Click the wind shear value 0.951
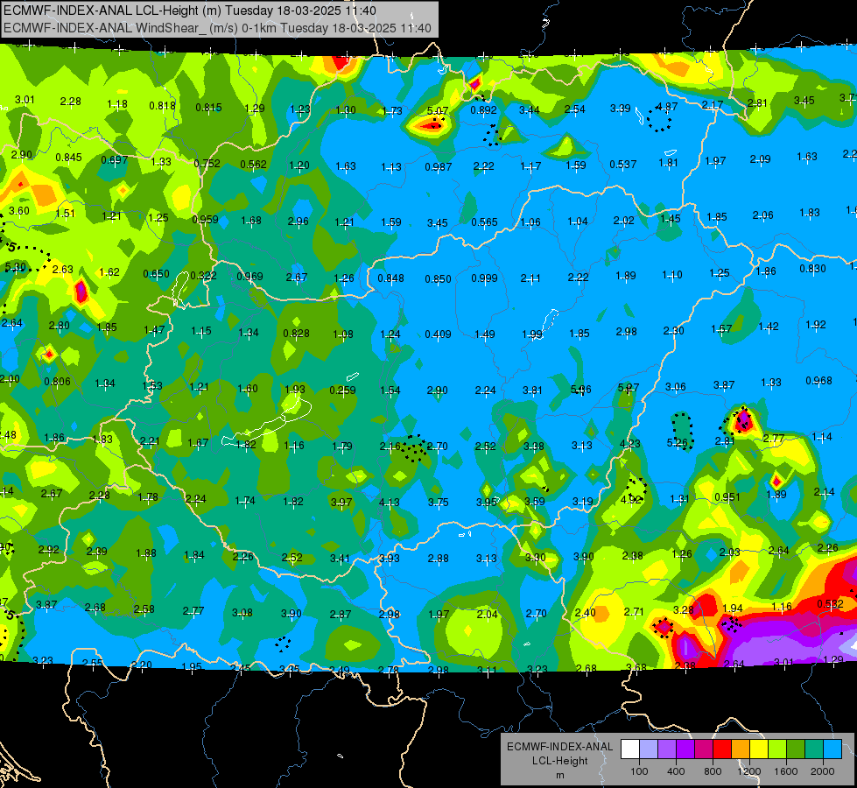 (x=727, y=496)
